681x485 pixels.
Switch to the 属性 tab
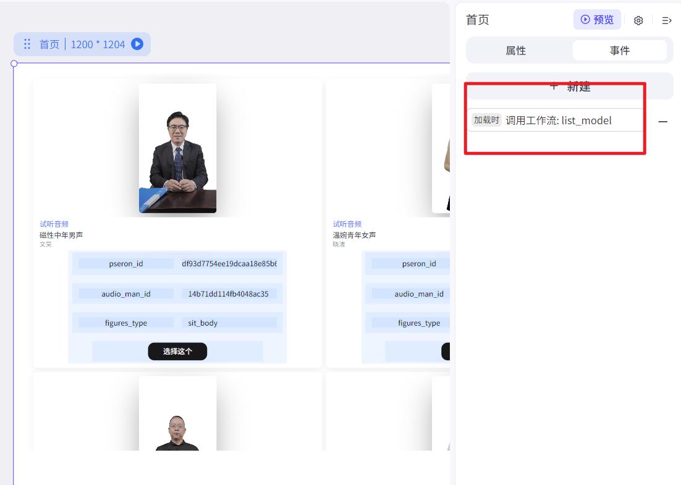click(x=517, y=50)
